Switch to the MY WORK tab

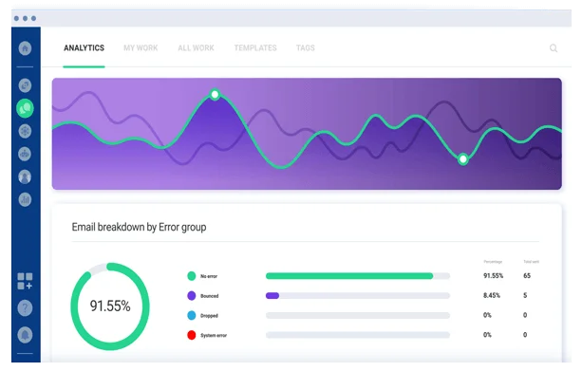tap(141, 47)
